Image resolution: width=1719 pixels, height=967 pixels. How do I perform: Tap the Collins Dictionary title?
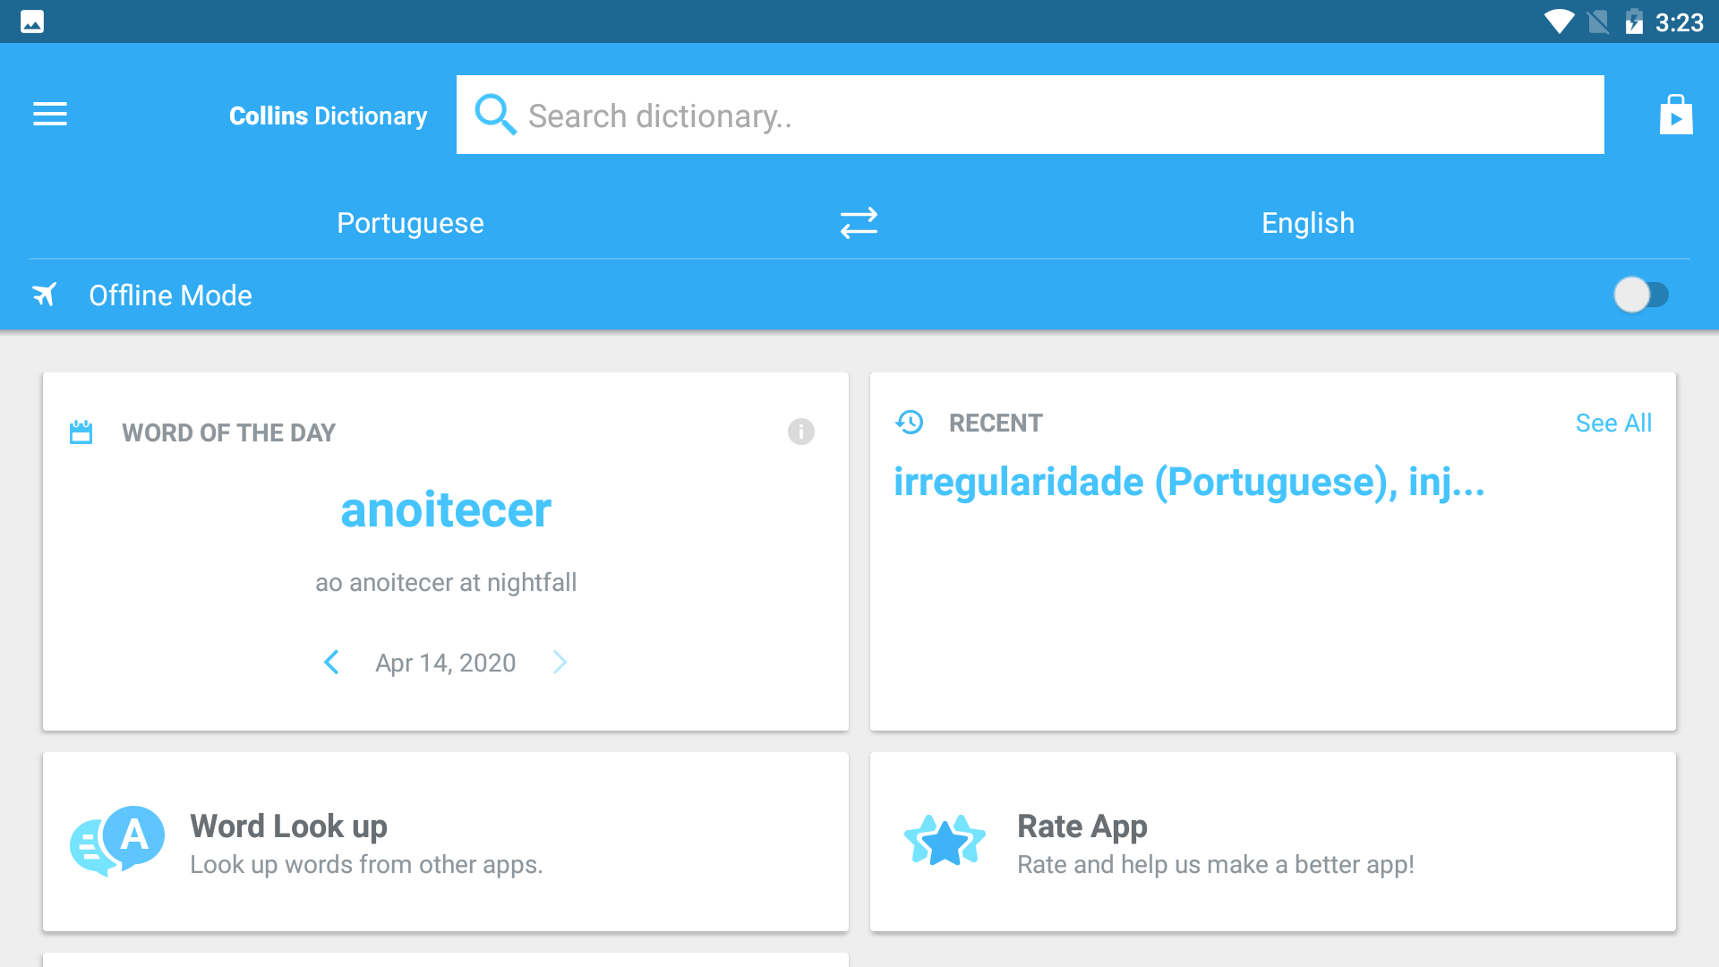pyautogui.click(x=329, y=116)
